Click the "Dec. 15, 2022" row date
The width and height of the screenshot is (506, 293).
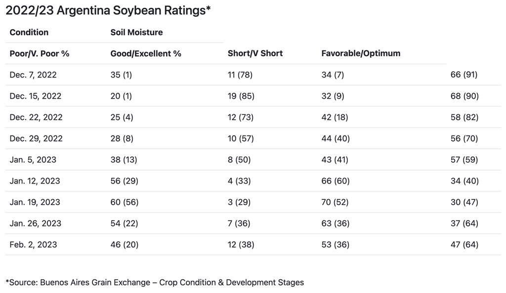36,96
